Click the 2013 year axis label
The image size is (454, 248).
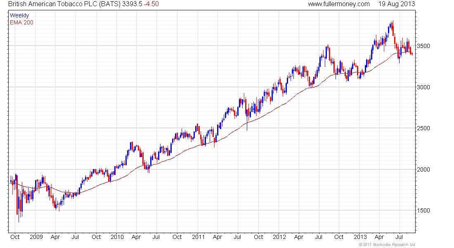coord(360,237)
